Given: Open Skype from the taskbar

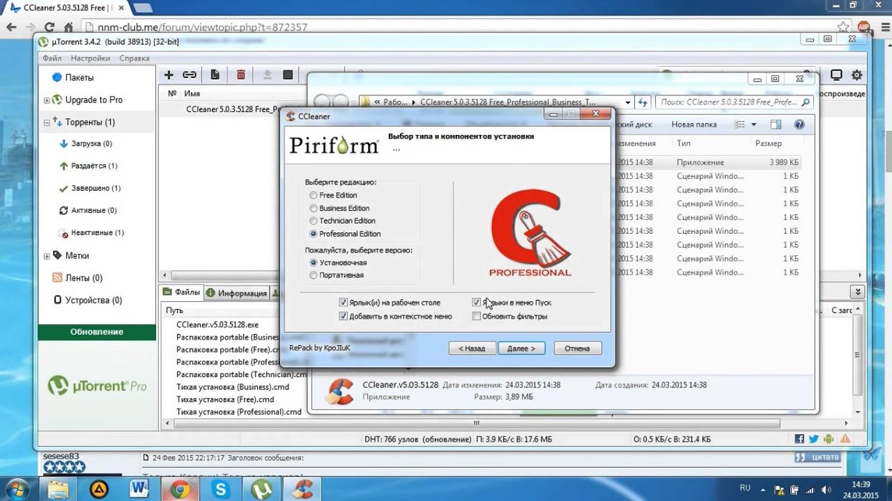Looking at the screenshot, I should (x=222, y=488).
